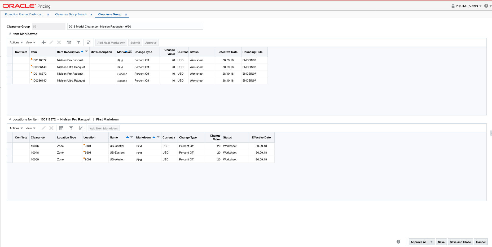The image size is (492, 247).
Task: Toggle descending sort on the Name column
Action: (132, 137)
